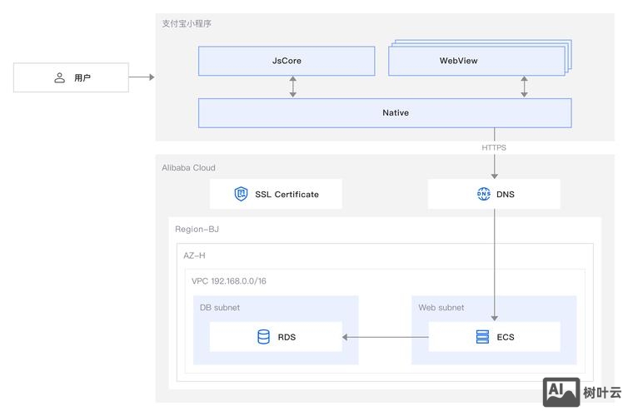Click the VPC 192.168.0.0/16 label
The image size is (628, 416).
(229, 281)
